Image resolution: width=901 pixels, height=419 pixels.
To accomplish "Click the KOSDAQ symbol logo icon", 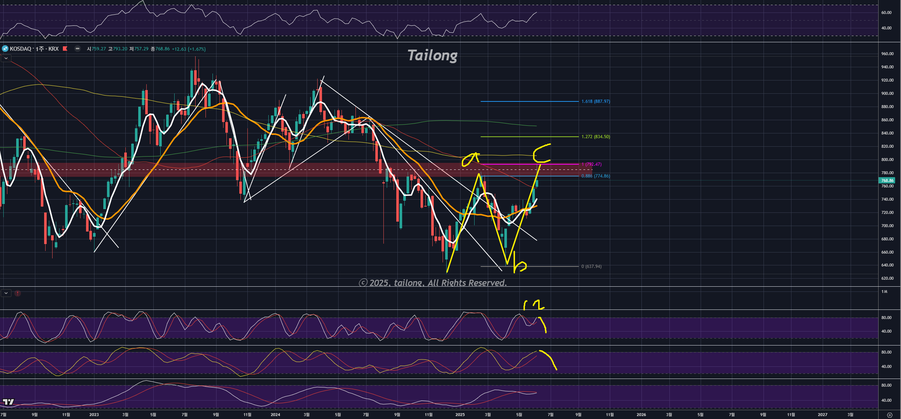I will tap(5, 49).
